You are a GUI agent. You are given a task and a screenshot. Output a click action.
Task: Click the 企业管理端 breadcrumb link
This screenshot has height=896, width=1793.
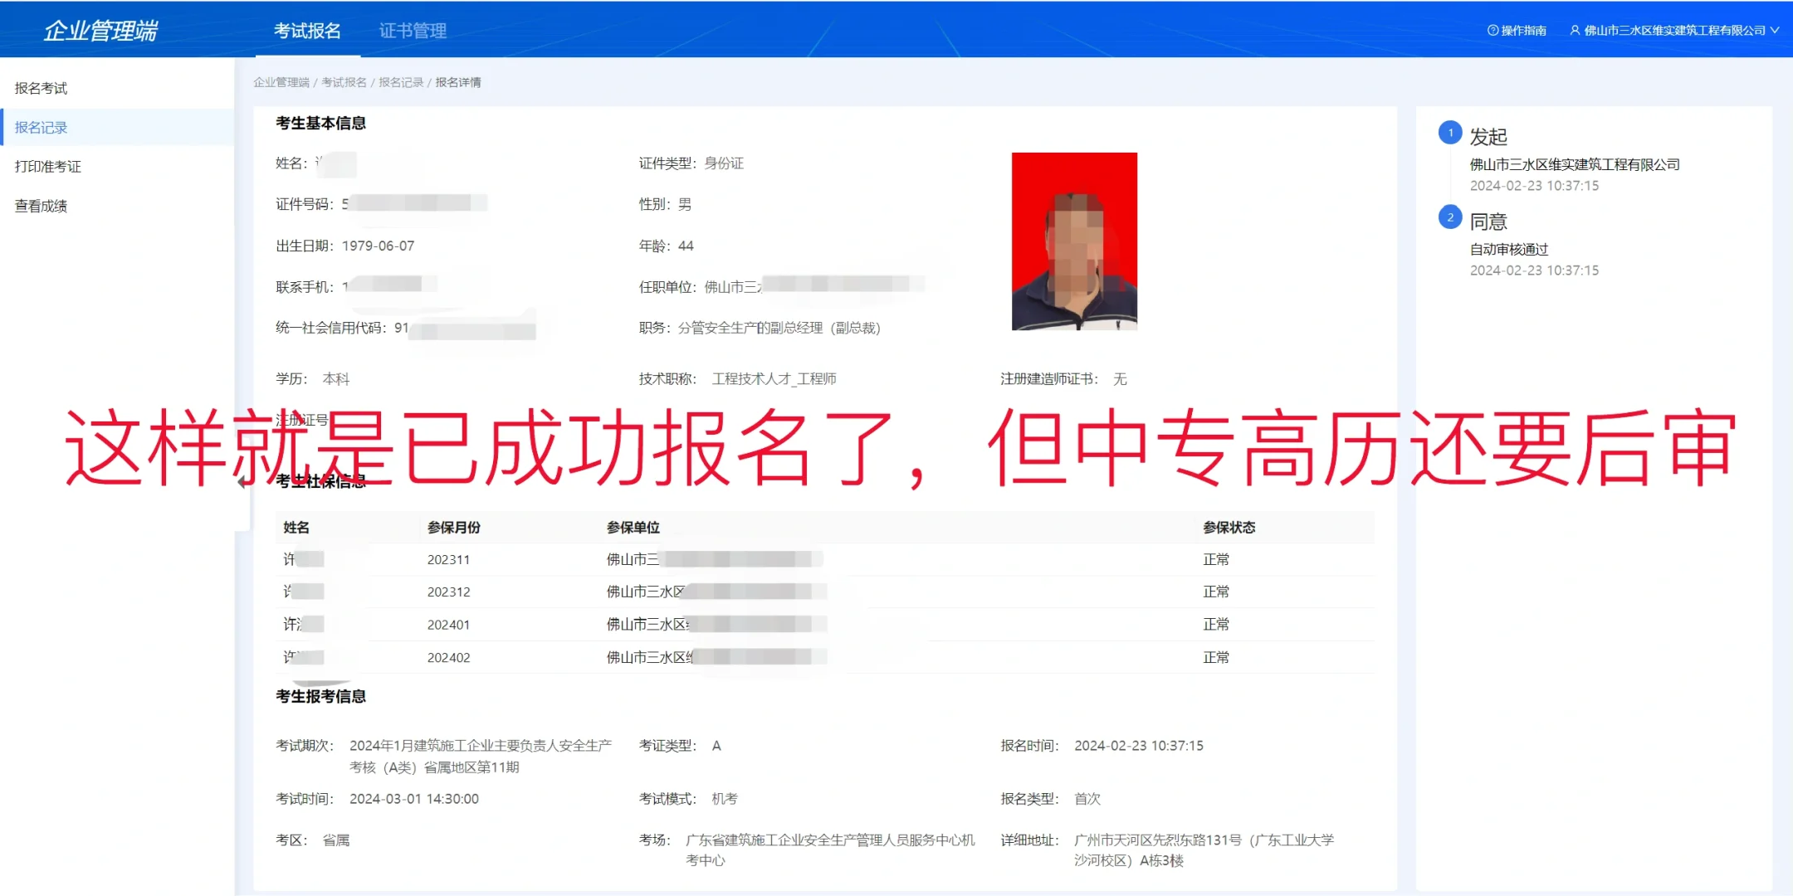click(281, 82)
